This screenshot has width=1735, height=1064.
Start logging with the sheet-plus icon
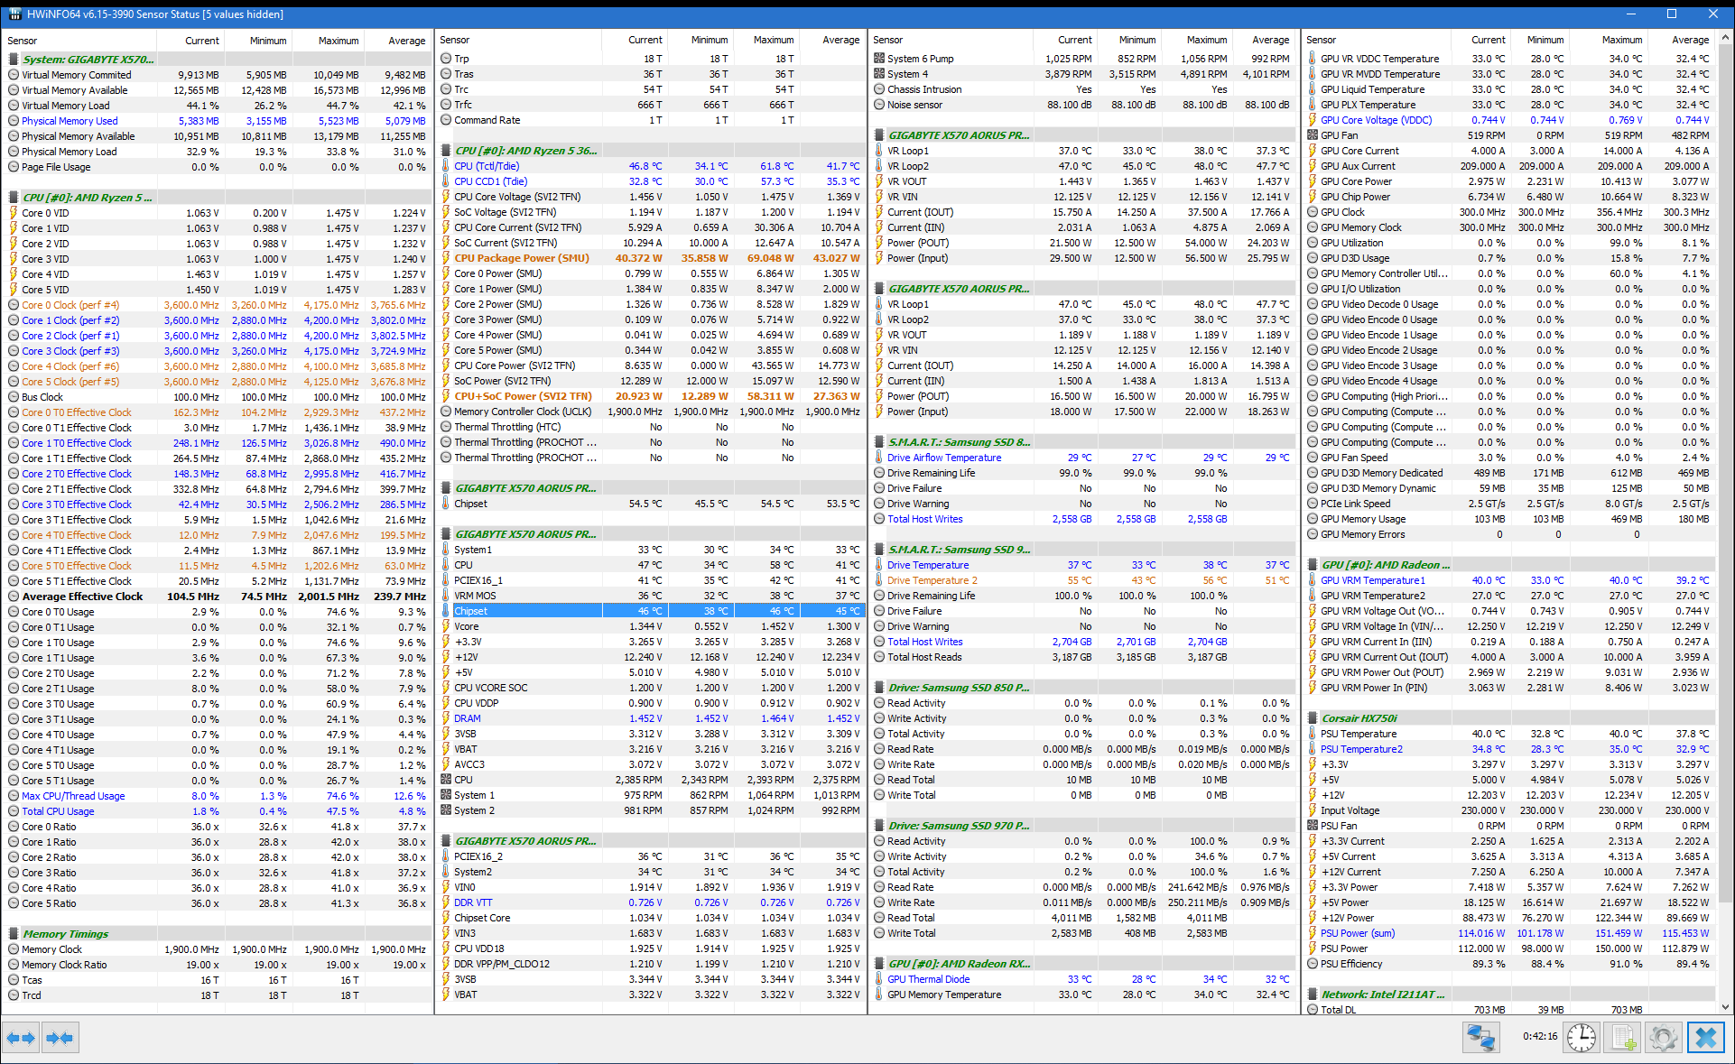coord(1623,1038)
